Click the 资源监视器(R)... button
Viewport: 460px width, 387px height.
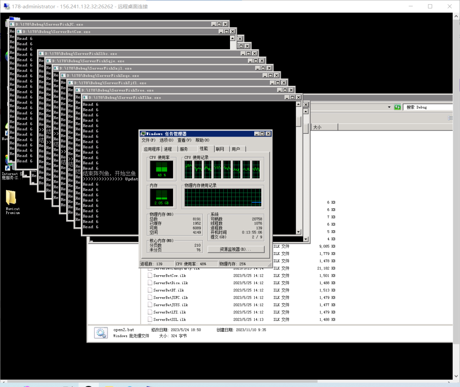point(236,249)
